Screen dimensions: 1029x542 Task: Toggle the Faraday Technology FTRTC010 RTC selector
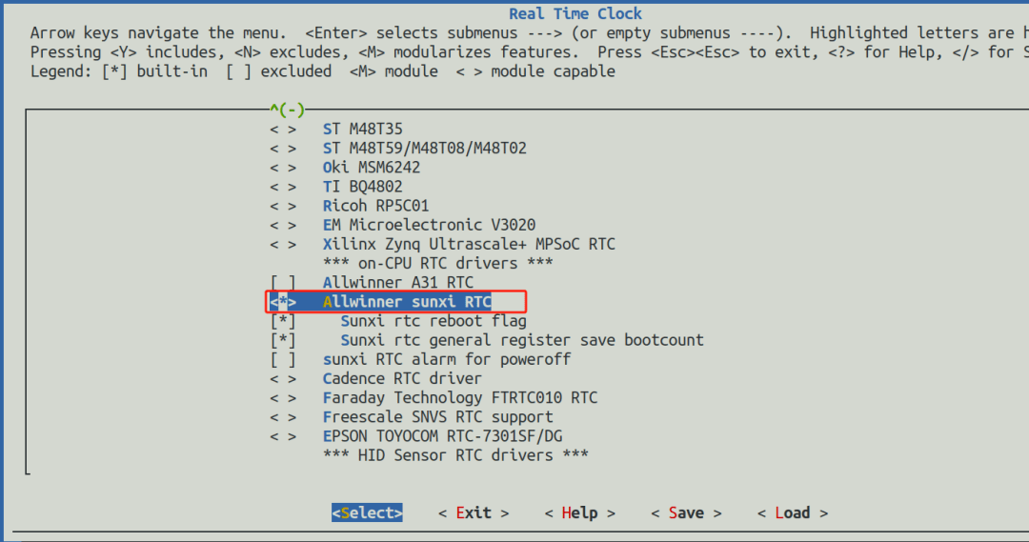283,397
